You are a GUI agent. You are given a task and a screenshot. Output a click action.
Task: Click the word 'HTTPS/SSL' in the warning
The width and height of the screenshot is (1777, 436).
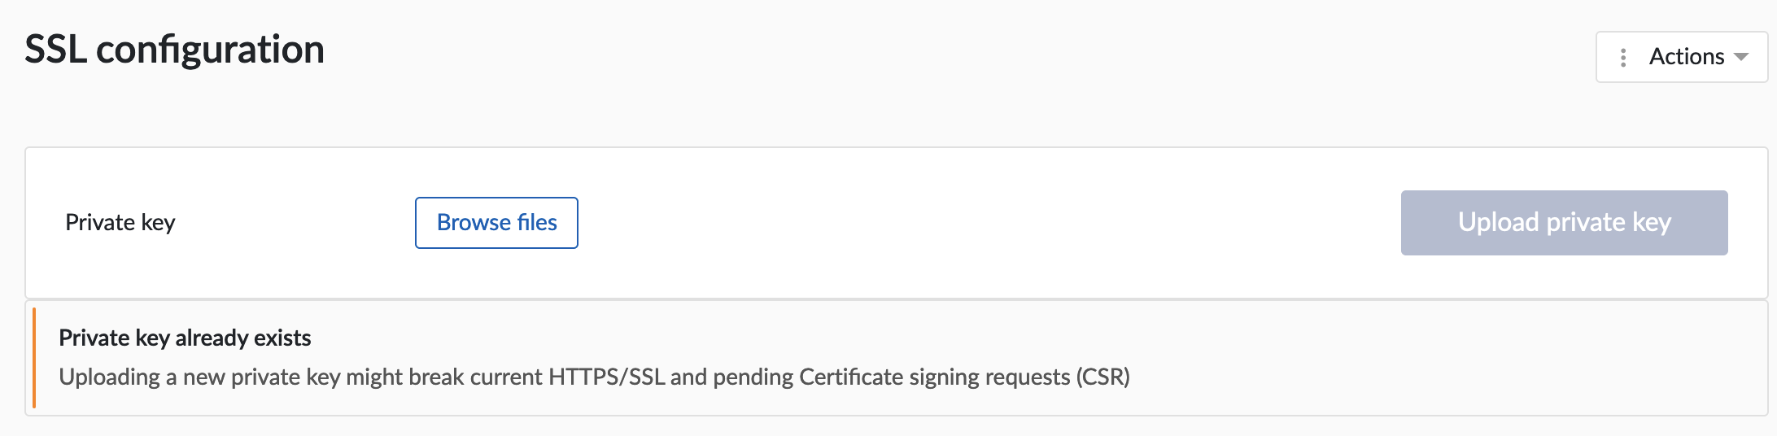pyautogui.click(x=606, y=377)
